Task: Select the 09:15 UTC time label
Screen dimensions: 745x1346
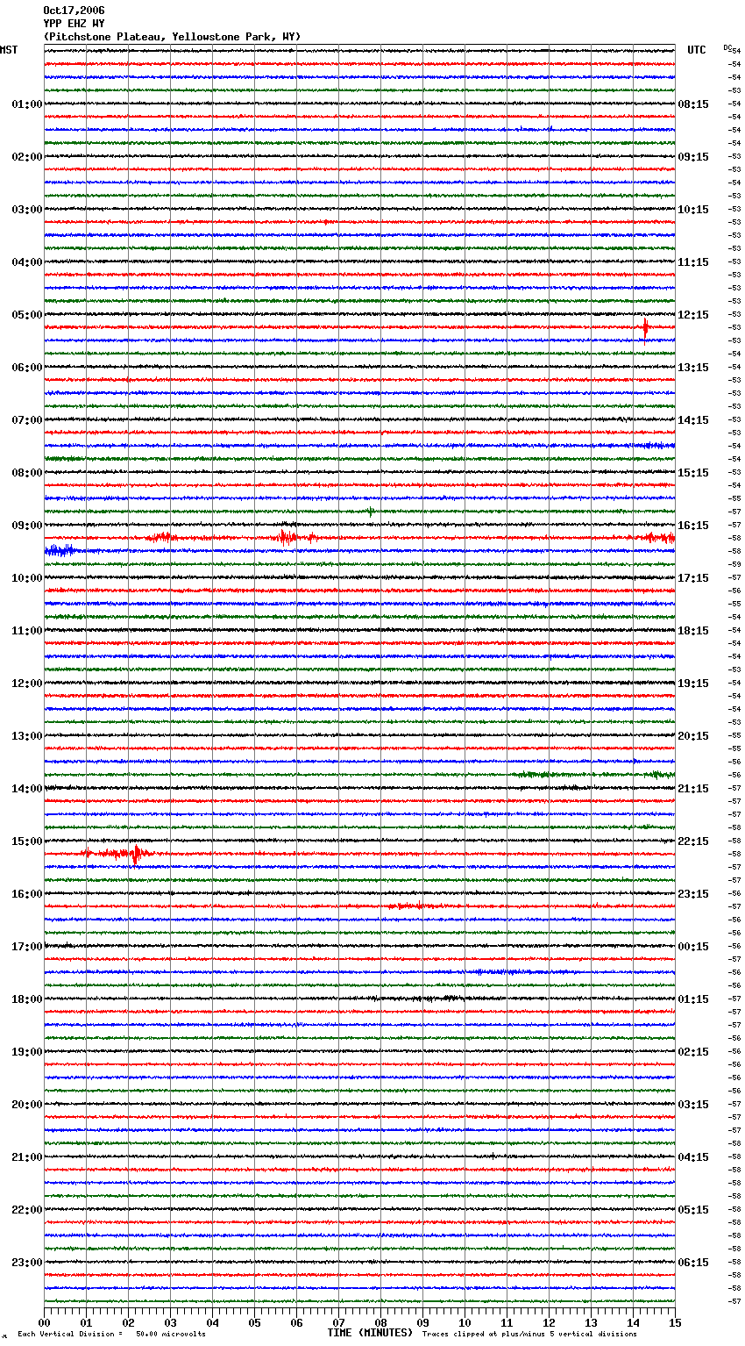Action: click(693, 157)
